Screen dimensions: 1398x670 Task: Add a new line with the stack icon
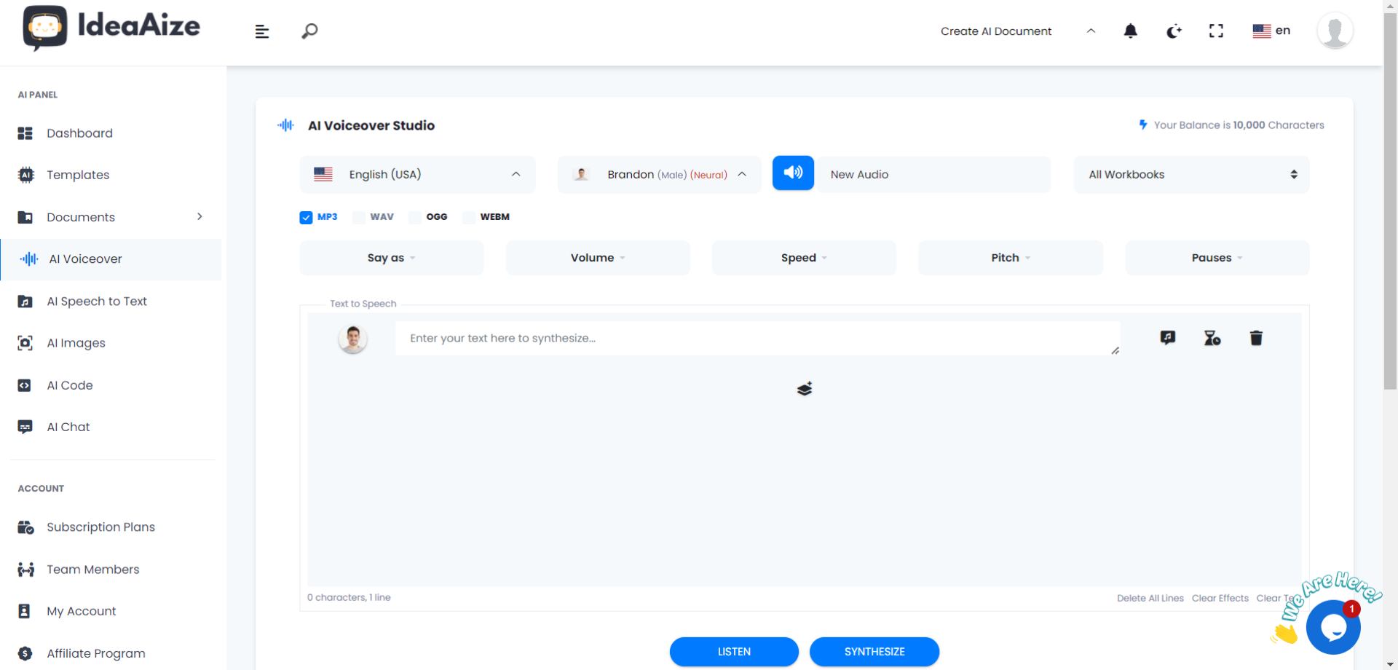pyautogui.click(x=804, y=388)
